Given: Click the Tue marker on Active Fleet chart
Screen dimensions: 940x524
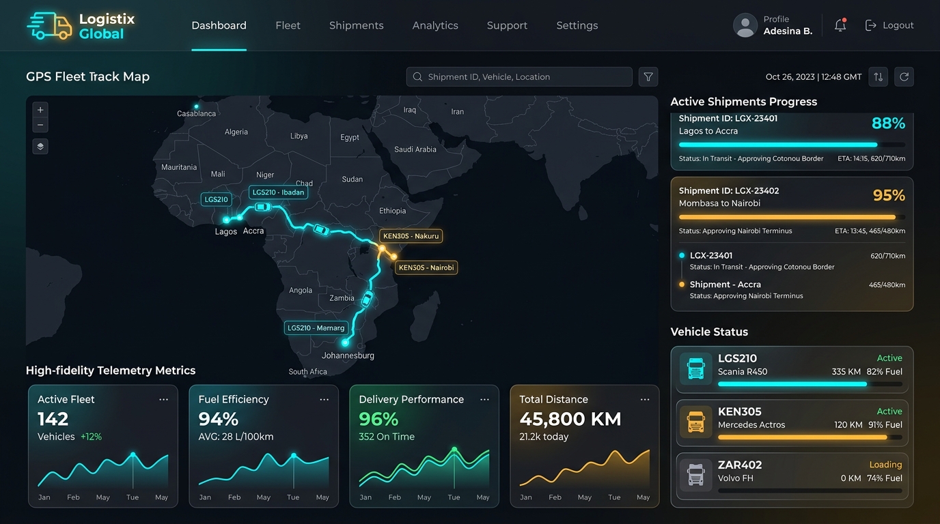Looking at the screenshot, I should click(x=133, y=454).
